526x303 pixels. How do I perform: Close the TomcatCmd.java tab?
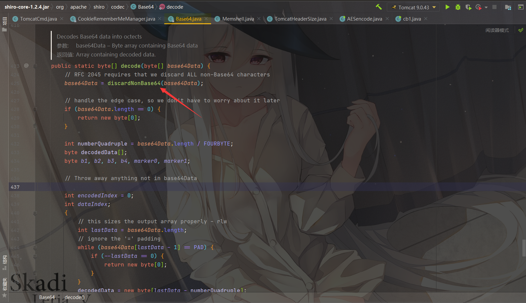pos(62,19)
